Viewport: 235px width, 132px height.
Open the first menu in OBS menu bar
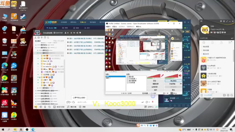tap(108, 27)
